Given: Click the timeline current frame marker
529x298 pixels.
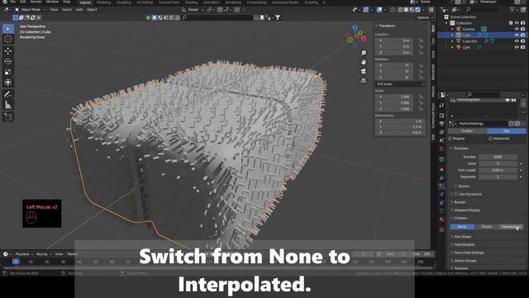Looking at the screenshot, I should (x=16, y=262).
